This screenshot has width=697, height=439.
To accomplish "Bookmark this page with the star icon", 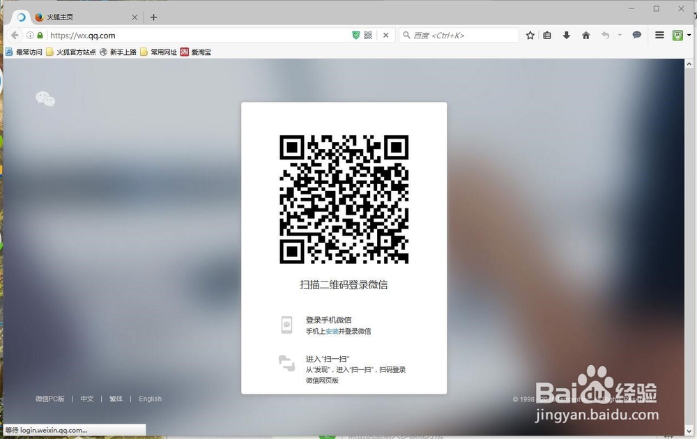I will (530, 35).
